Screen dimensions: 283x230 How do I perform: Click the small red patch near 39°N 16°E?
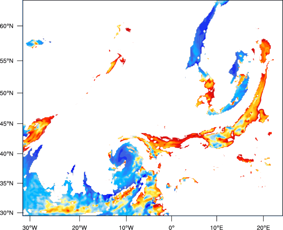245,159
